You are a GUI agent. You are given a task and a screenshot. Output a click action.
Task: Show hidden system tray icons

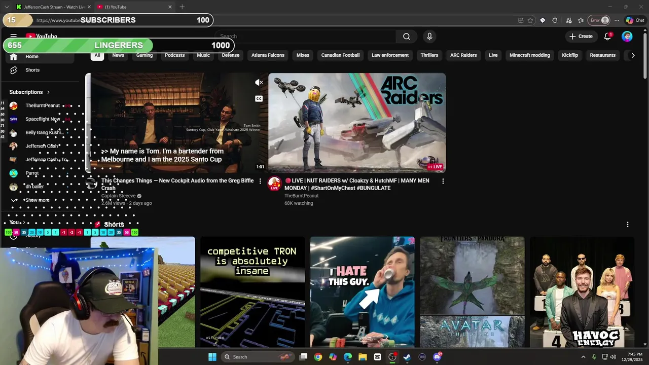(x=583, y=357)
